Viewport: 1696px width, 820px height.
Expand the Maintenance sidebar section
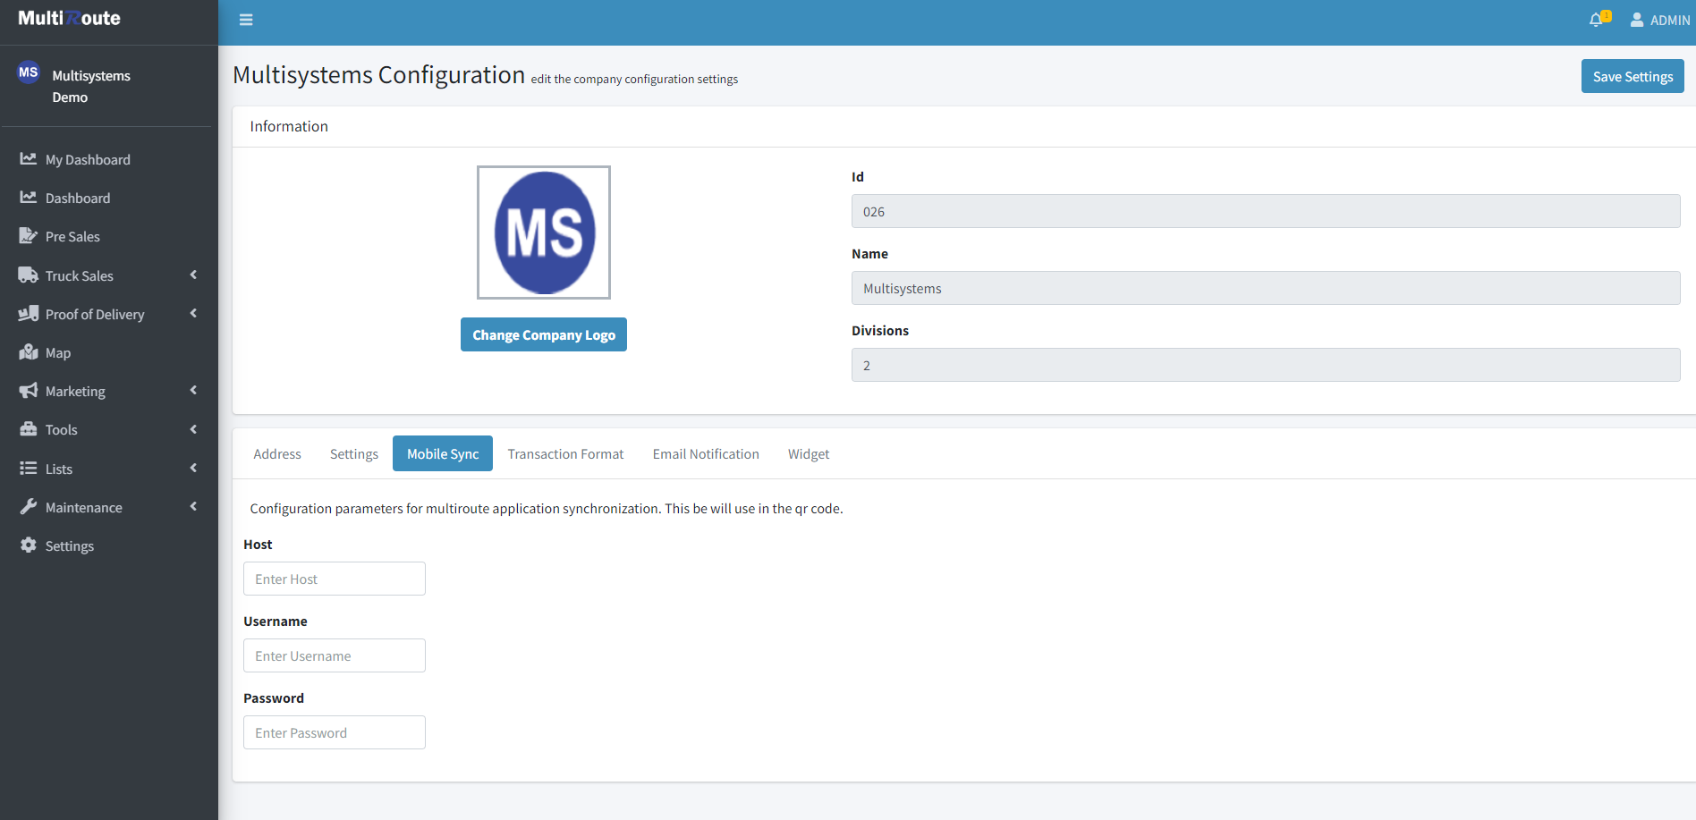(82, 507)
